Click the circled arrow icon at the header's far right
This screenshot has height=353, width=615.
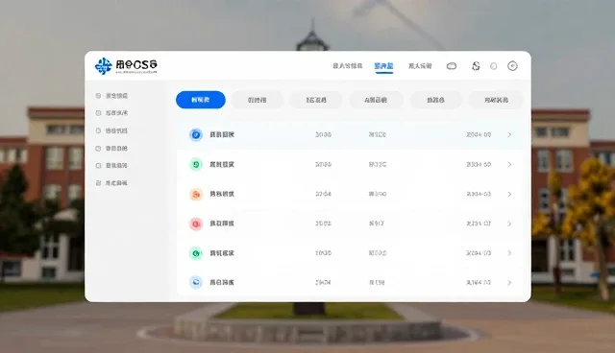point(512,66)
